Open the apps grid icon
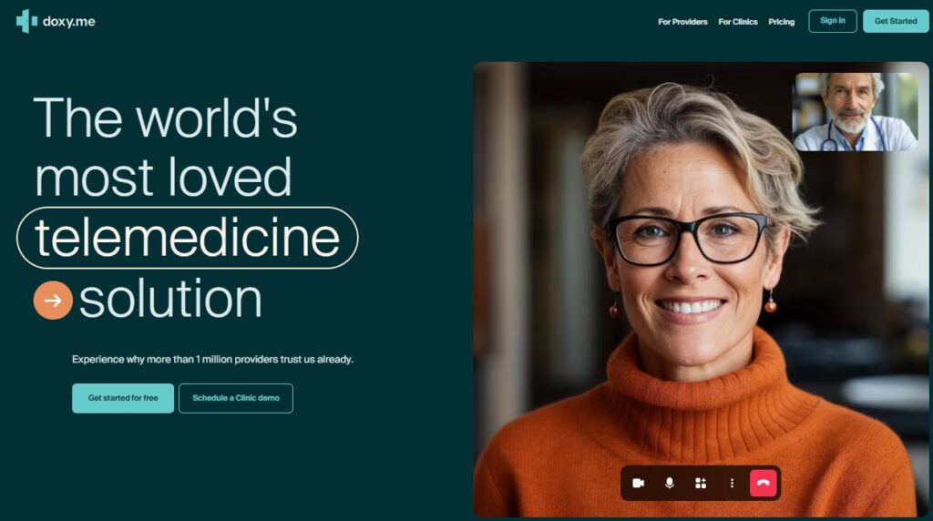933x521 pixels. pyautogui.click(x=701, y=483)
